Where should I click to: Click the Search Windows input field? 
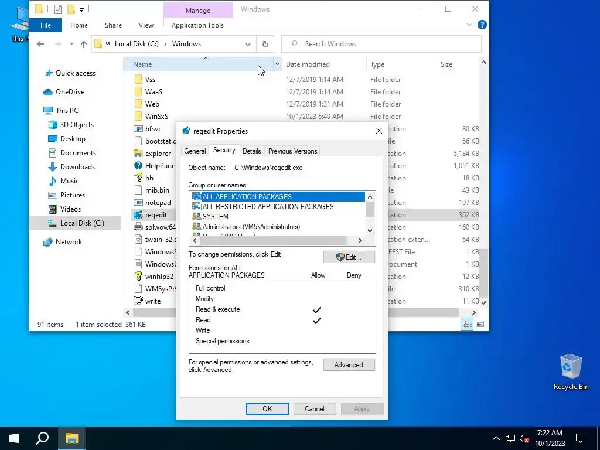pyautogui.click(x=381, y=44)
